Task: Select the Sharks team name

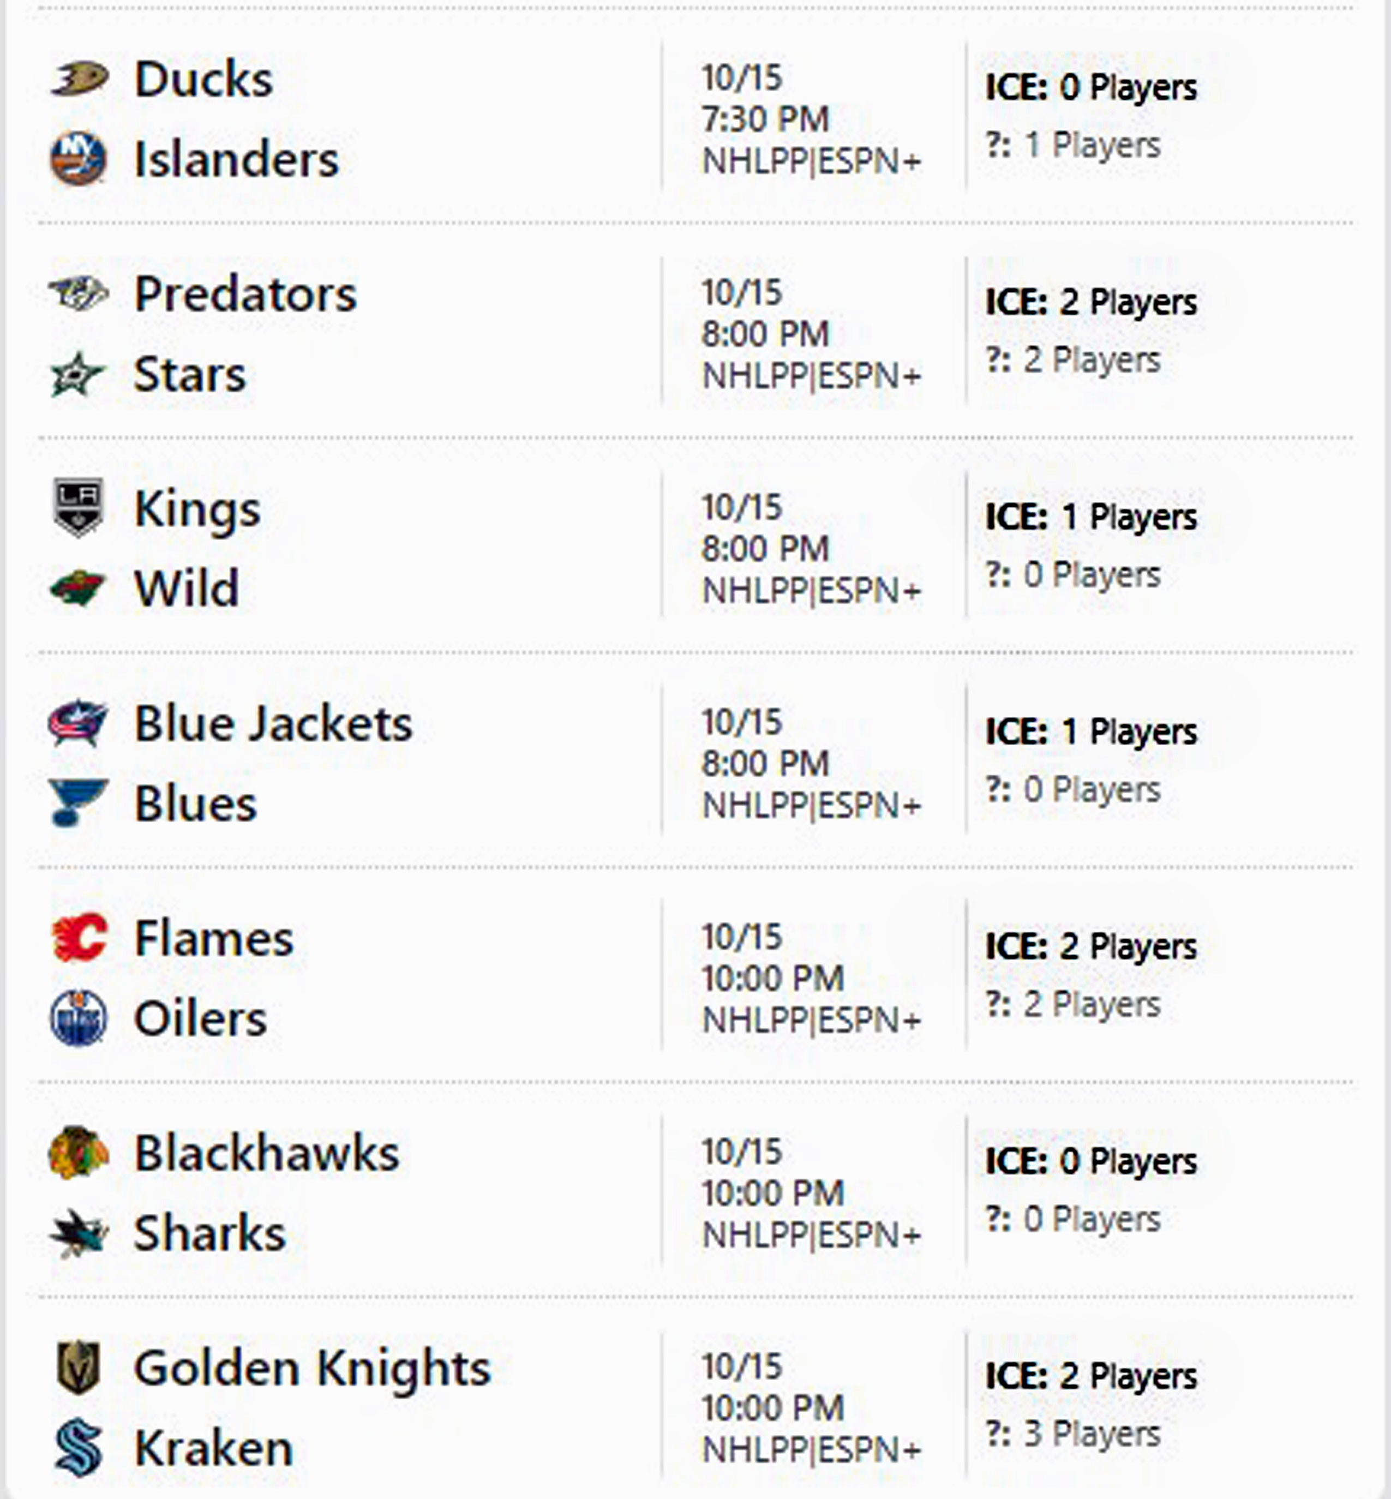Action: [x=209, y=1233]
